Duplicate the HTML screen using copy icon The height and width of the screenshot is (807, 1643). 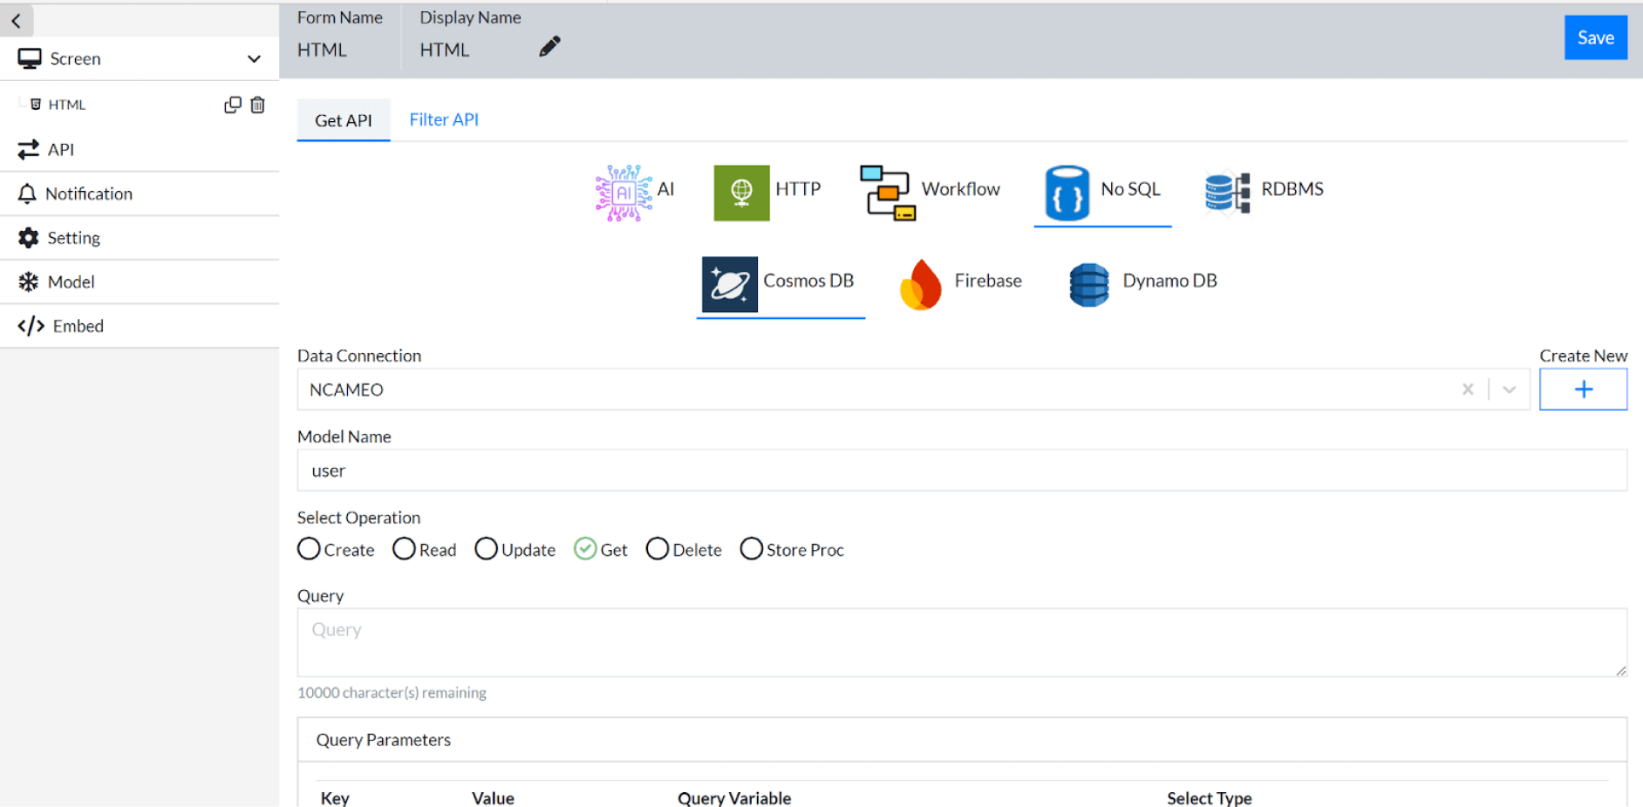232,105
